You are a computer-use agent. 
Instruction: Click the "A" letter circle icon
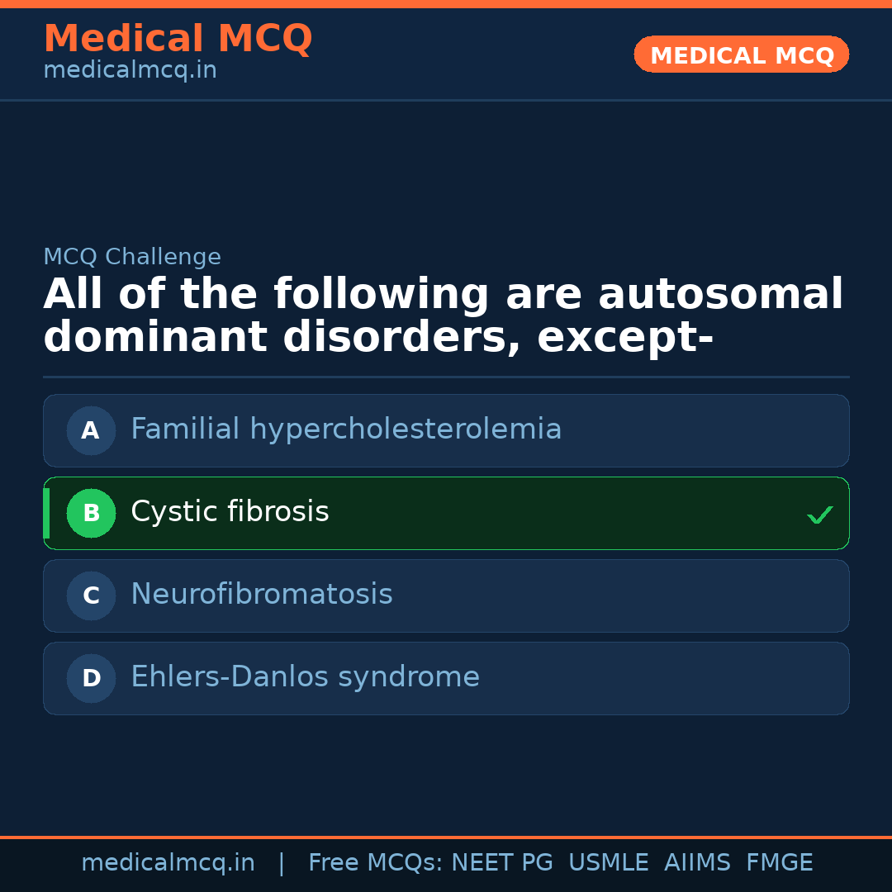(91, 430)
